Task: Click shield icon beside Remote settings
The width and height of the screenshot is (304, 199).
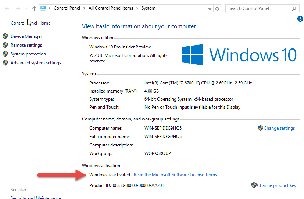Action: click(5, 45)
